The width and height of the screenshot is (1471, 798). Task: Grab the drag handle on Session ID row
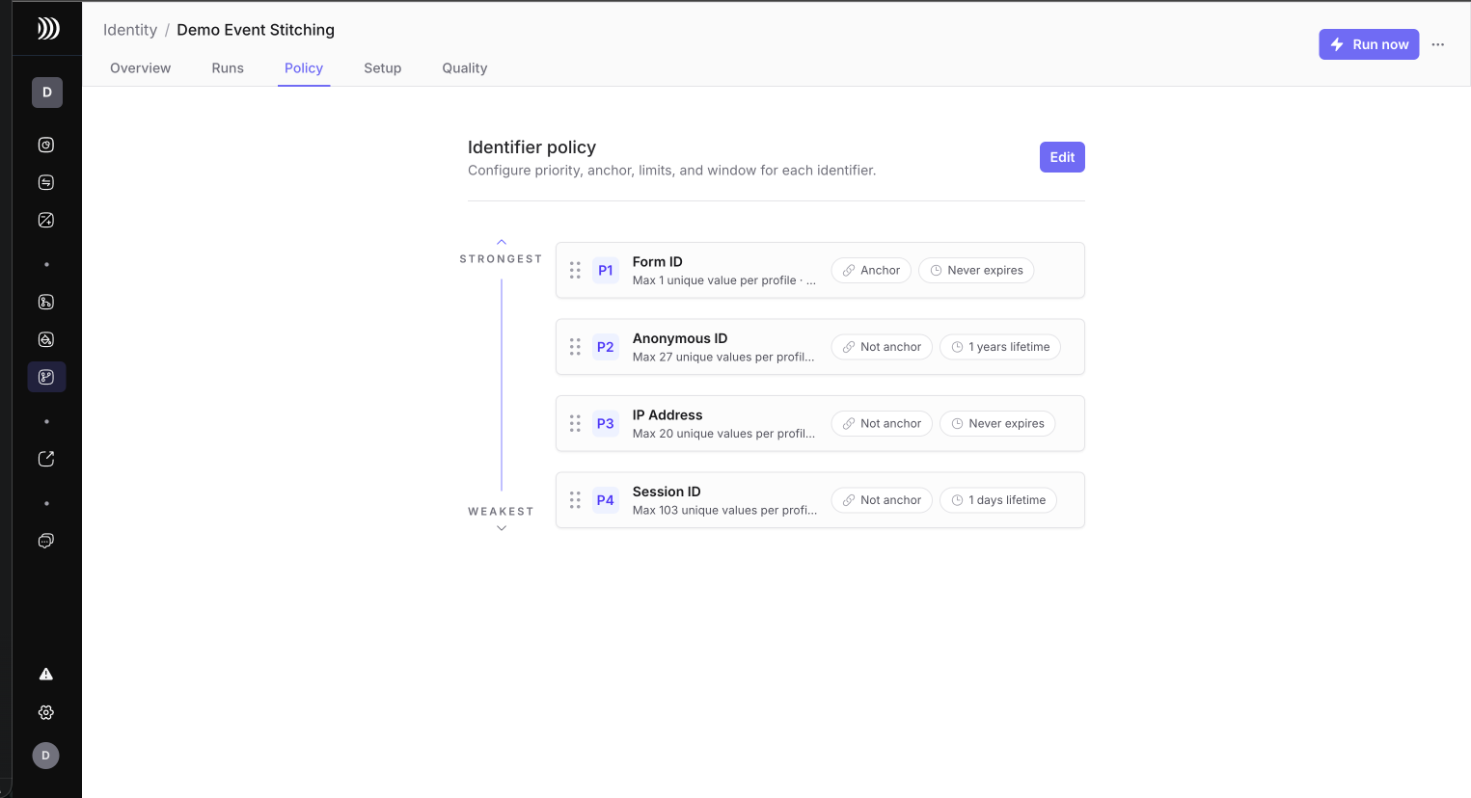point(575,500)
